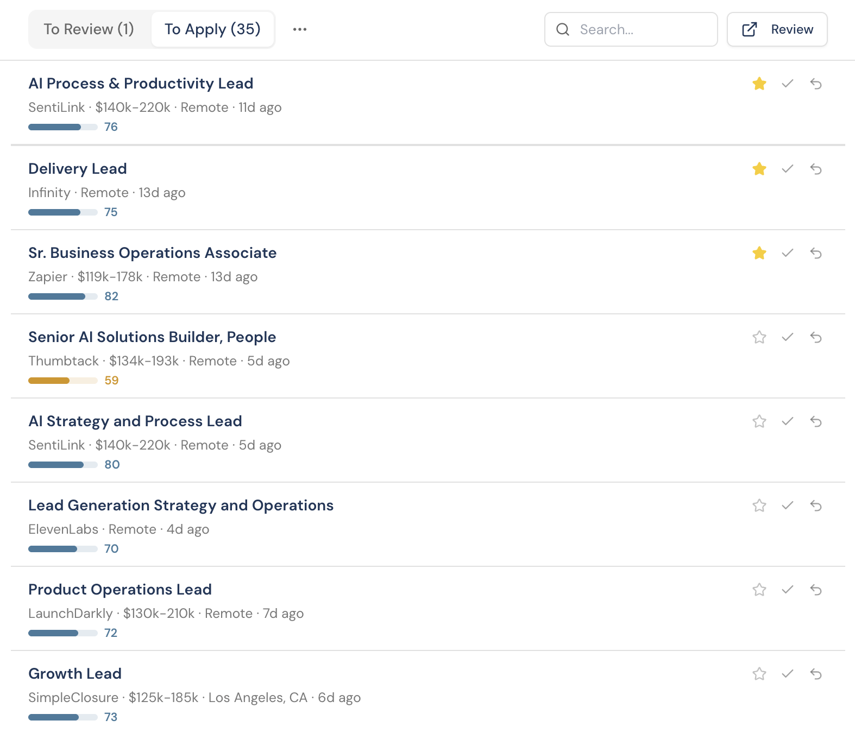The image size is (855, 733).
Task: Click the score value 73
Action: (x=111, y=717)
